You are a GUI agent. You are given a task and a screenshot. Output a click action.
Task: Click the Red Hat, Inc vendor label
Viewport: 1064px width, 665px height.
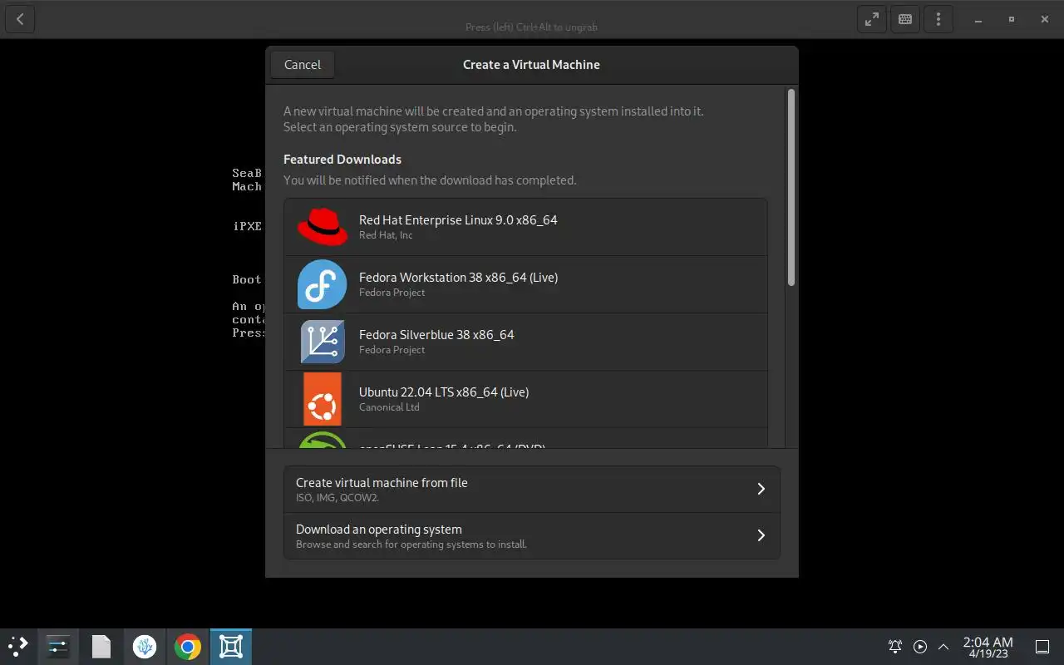coord(386,235)
